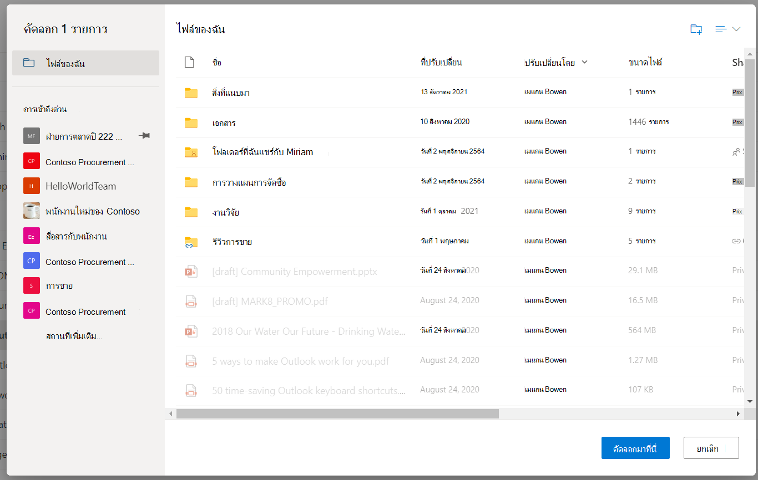This screenshot has height=480, width=758.
Task: Click the date 13 ธันวาคม 2021
Action: [444, 92]
